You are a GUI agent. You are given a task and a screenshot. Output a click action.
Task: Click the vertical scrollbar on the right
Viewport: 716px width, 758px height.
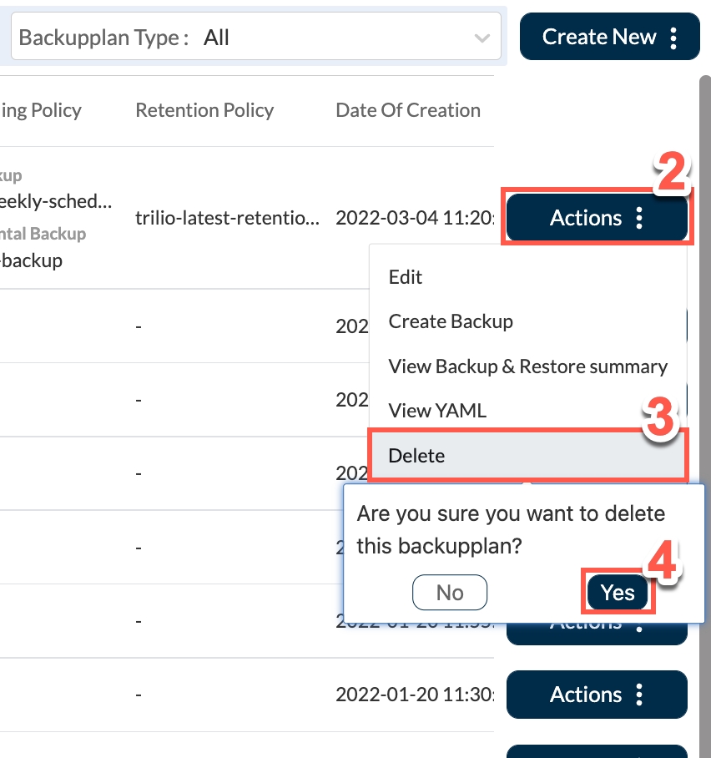(x=705, y=334)
